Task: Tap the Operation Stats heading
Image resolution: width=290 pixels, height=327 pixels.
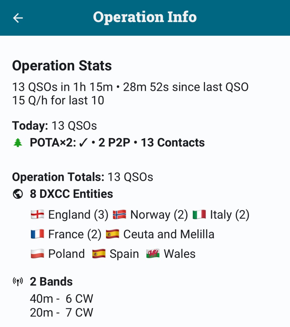Action: tap(62, 66)
